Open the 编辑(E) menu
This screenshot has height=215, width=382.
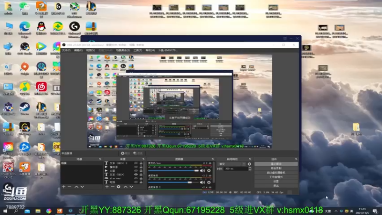tap(78, 51)
